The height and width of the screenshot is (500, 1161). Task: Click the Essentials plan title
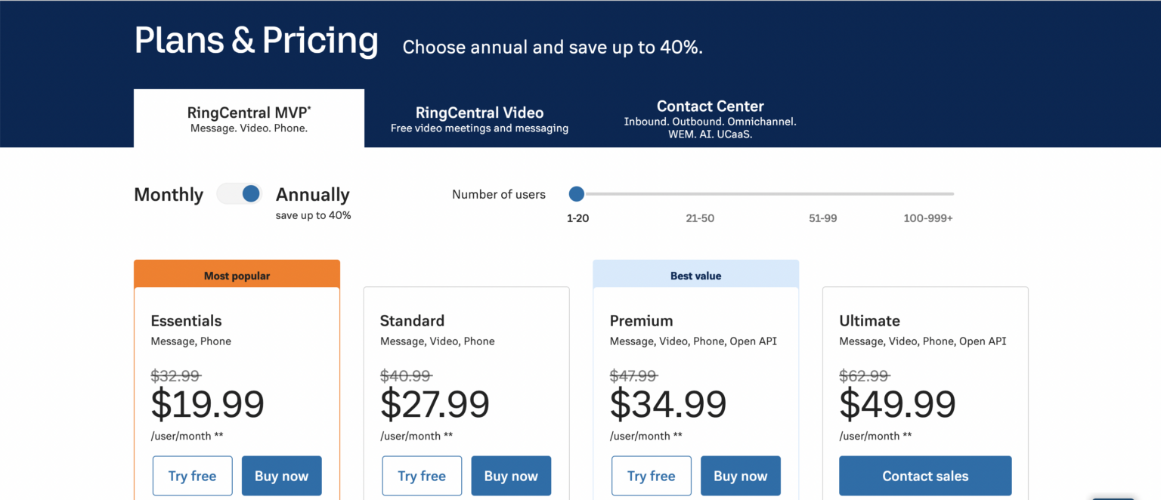tap(186, 320)
